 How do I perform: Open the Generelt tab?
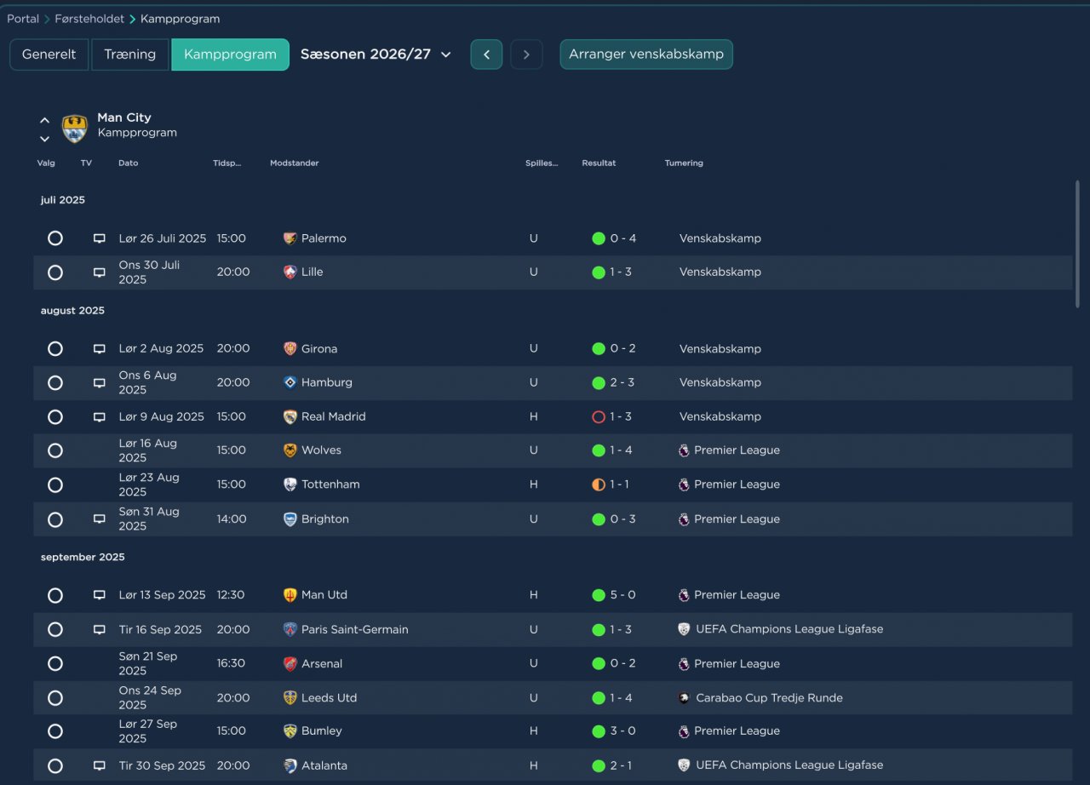(49, 54)
